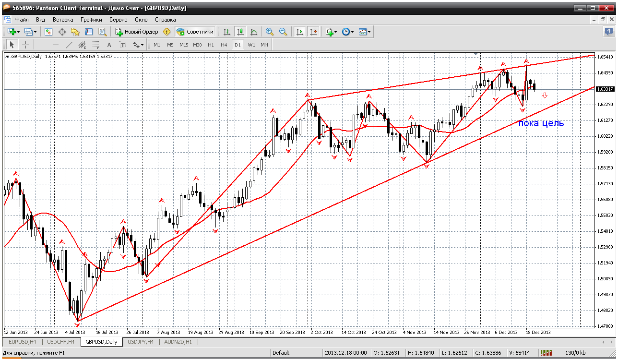The height and width of the screenshot is (359, 618).
Task: Click the Новый Ордер button
Action: (x=137, y=32)
